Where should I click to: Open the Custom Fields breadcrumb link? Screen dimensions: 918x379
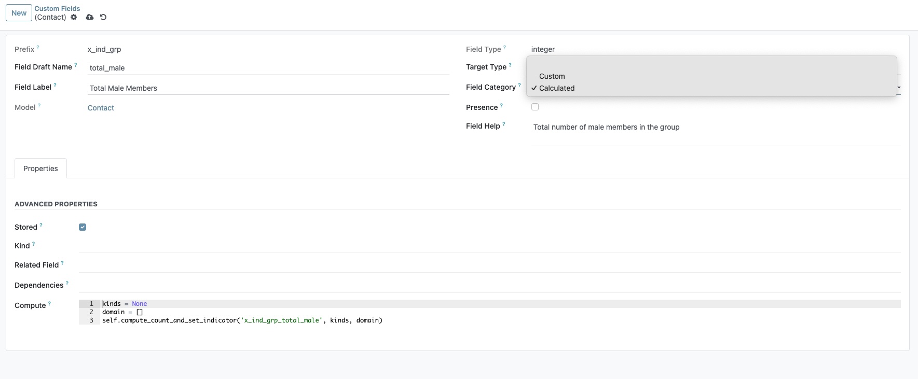coord(57,8)
